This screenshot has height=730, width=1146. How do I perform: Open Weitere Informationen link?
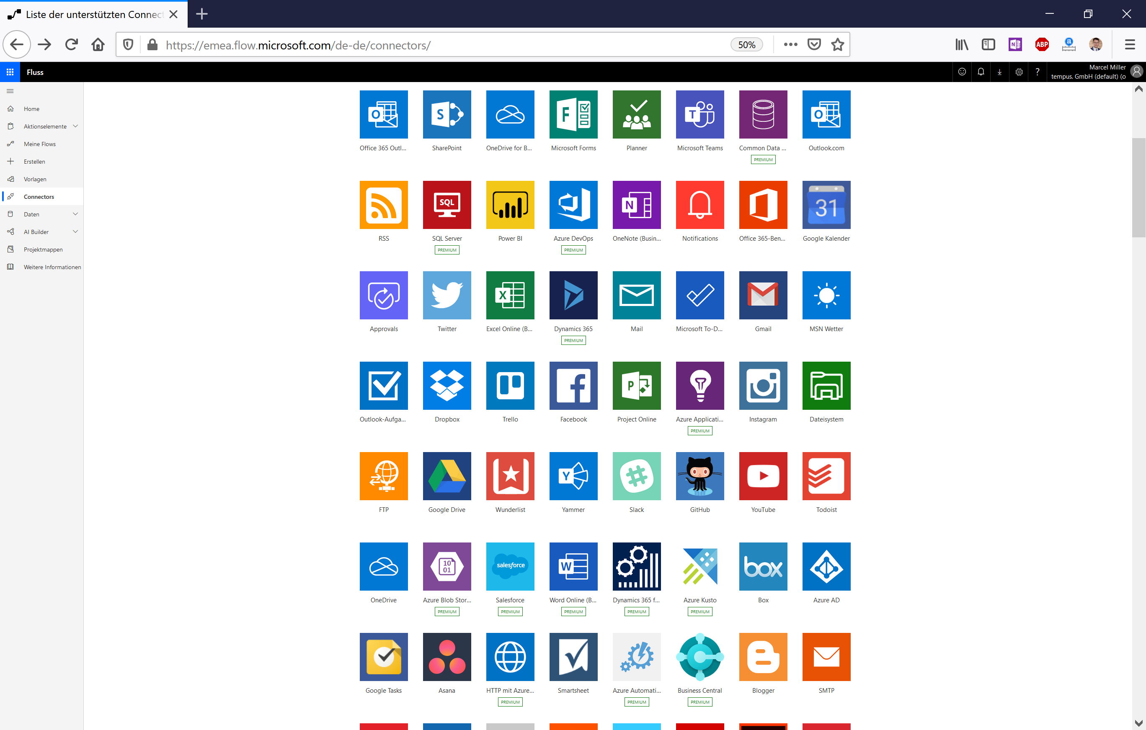42,267
